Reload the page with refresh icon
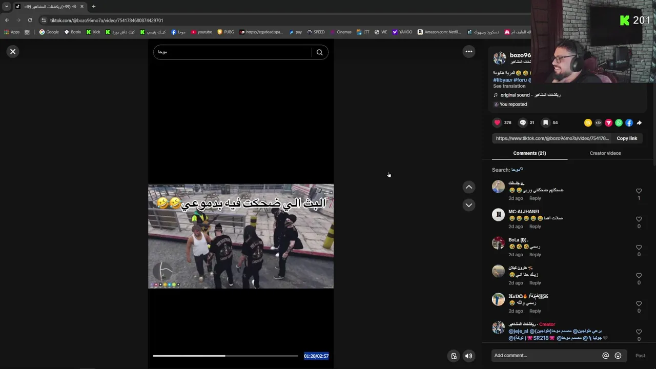 tap(30, 20)
